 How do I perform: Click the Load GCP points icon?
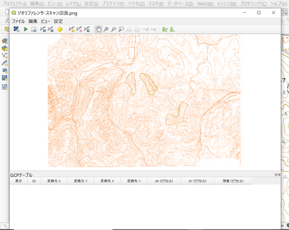[x=43, y=30]
